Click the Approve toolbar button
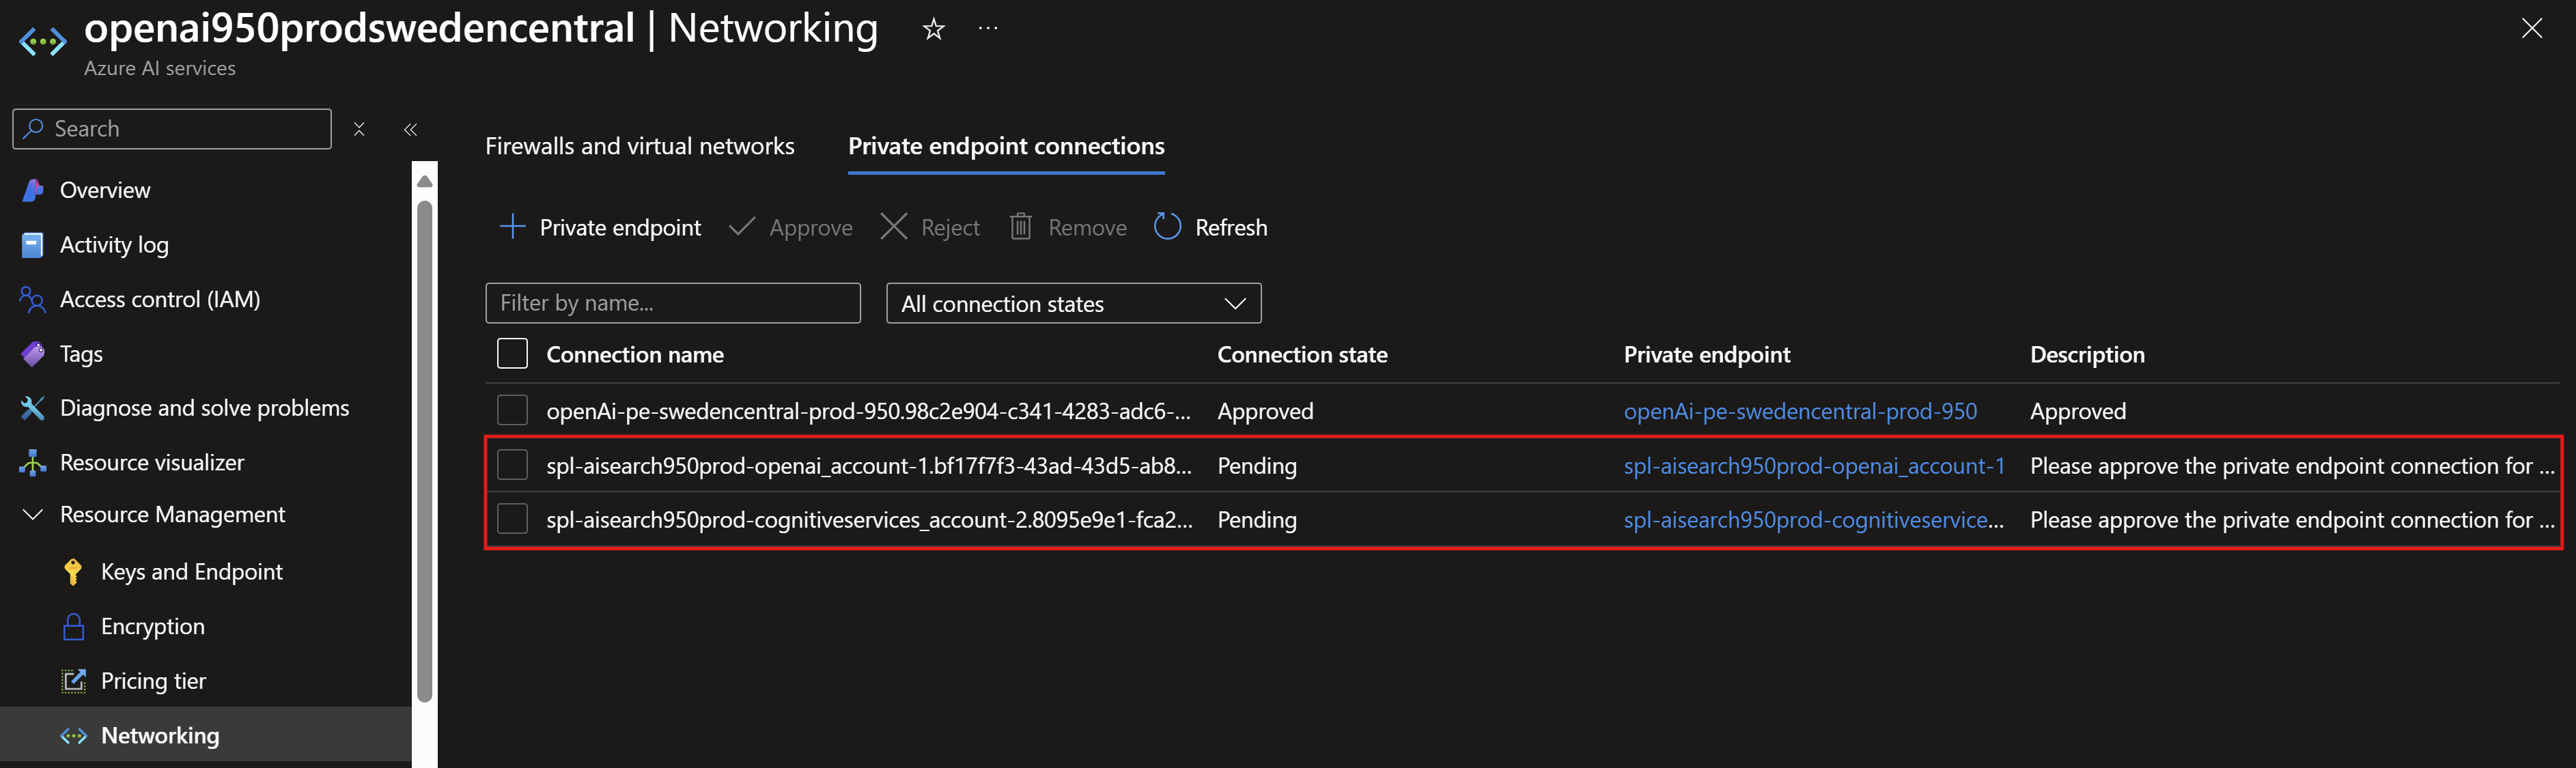 (x=791, y=227)
